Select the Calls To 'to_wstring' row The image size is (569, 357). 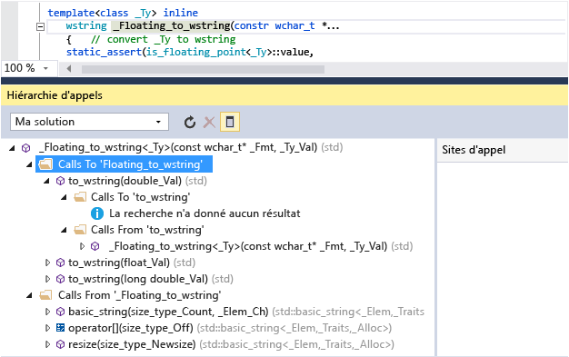(x=141, y=197)
